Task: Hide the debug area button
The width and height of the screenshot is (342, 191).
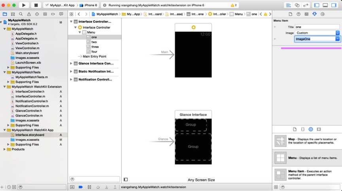Action: [72, 187]
